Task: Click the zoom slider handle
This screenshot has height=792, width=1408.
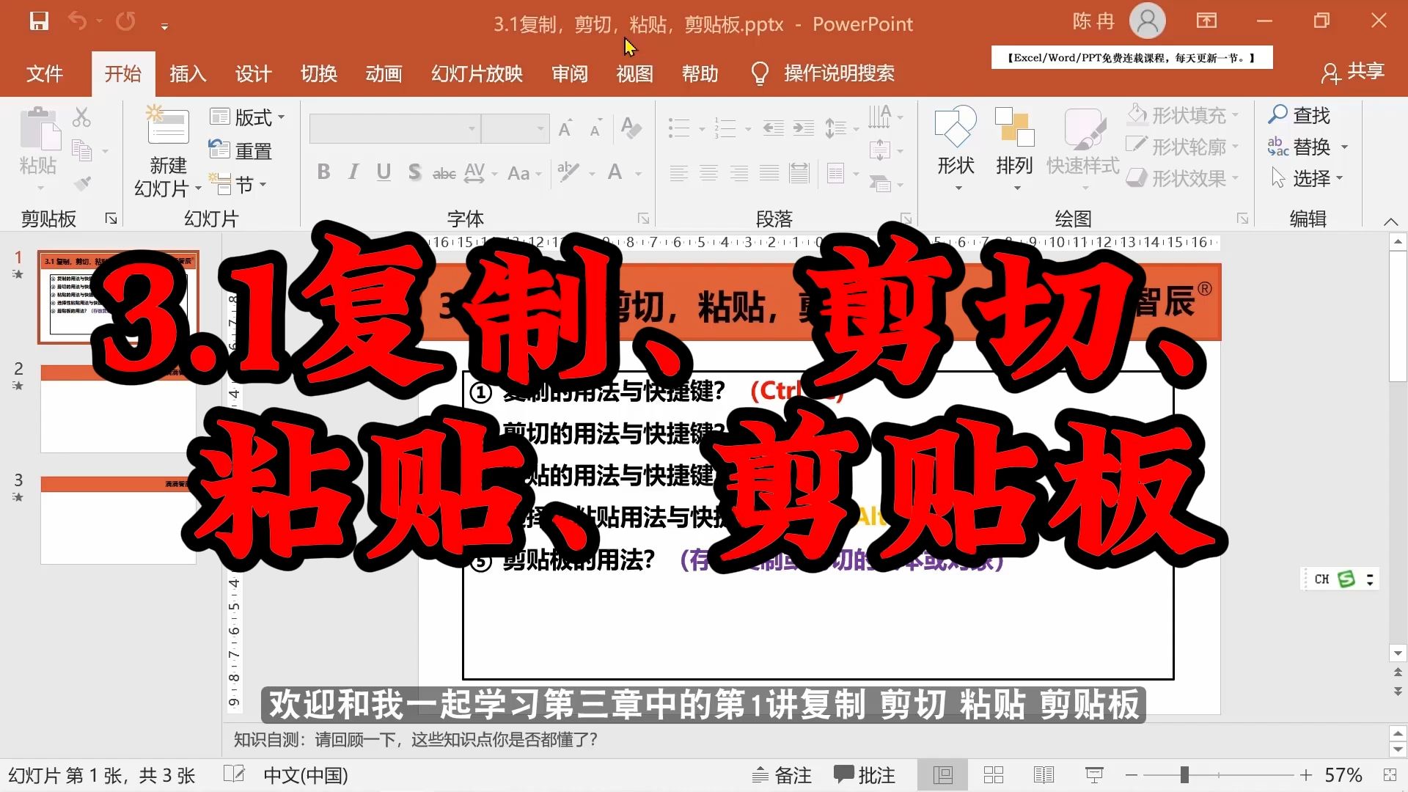Action: (1184, 775)
